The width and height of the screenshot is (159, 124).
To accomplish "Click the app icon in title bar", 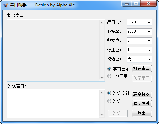I will (x=5, y=5).
